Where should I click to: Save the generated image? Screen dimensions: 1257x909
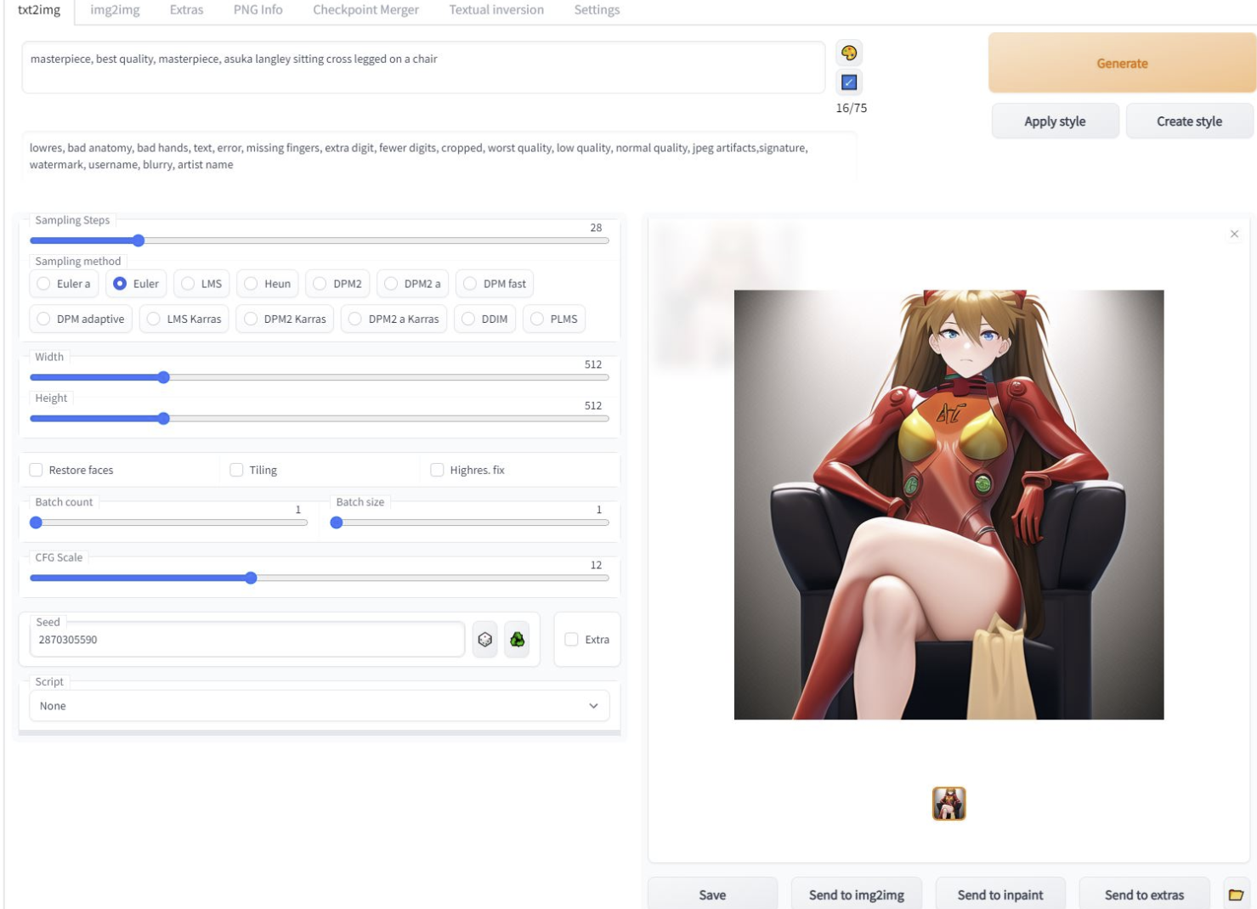712,895
